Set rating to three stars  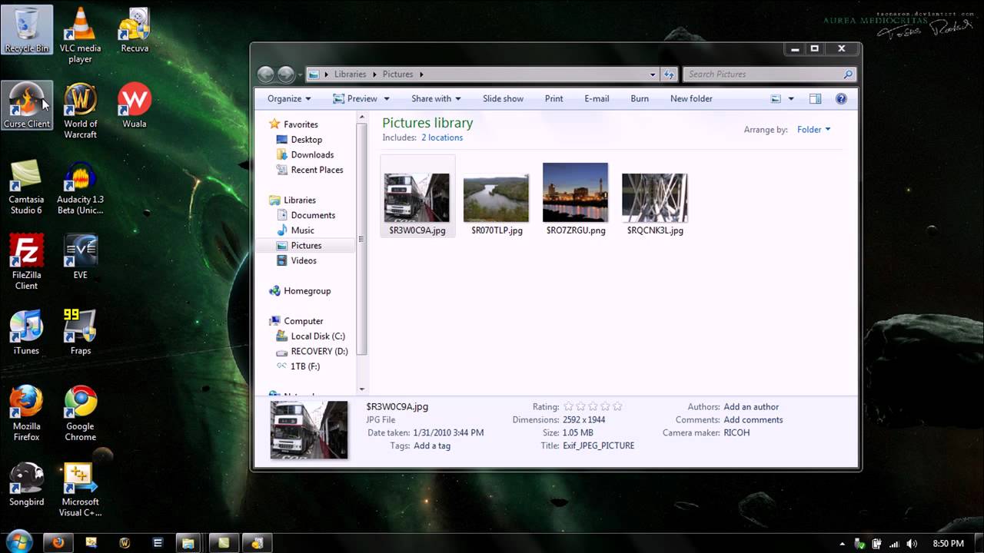tap(593, 406)
